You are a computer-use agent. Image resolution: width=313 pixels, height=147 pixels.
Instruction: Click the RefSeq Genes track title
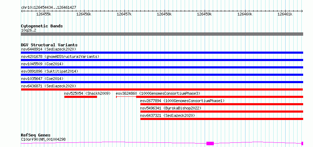pyautogui.click(x=36, y=135)
